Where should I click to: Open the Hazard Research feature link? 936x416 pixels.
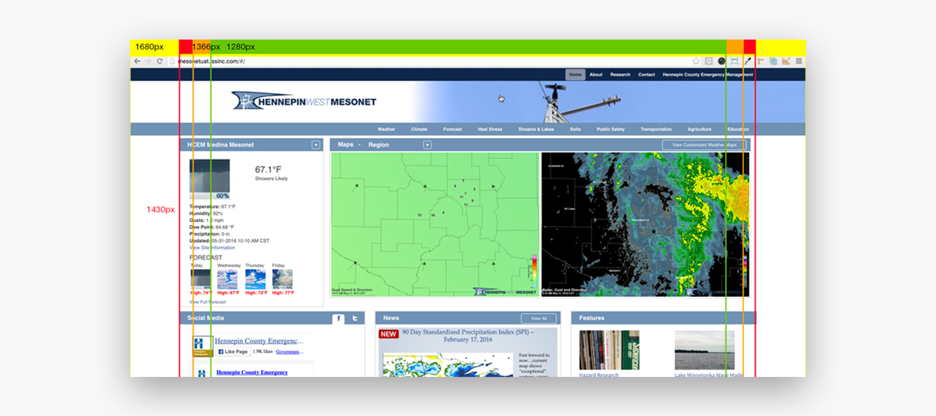click(x=599, y=374)
